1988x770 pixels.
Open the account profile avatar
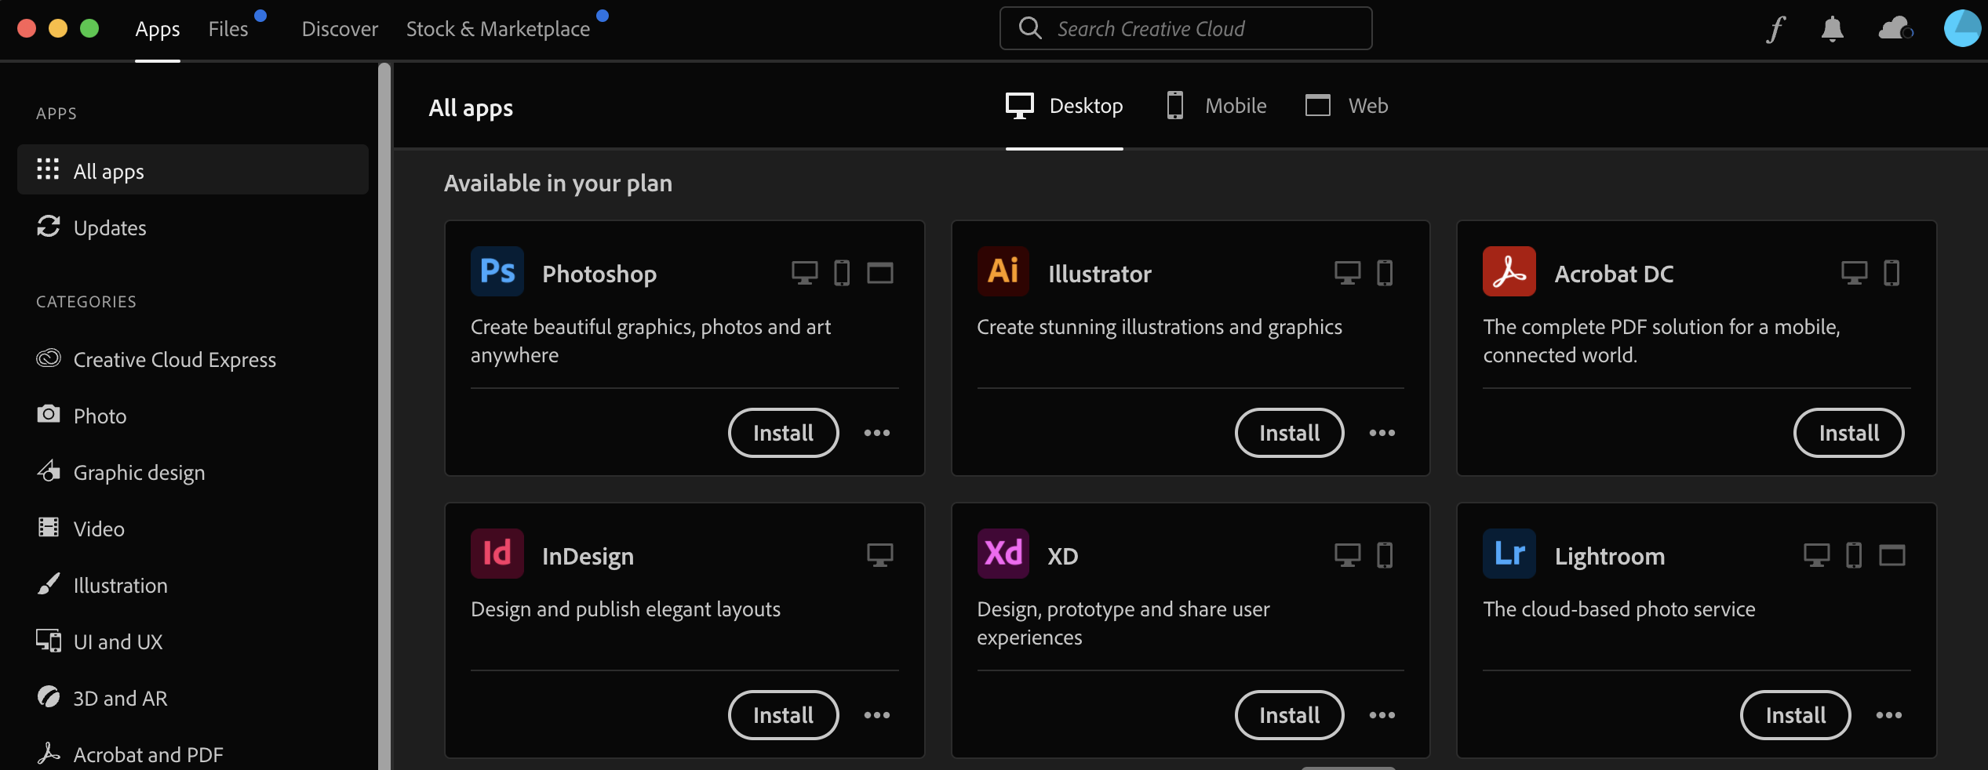tap(1962, 28)
